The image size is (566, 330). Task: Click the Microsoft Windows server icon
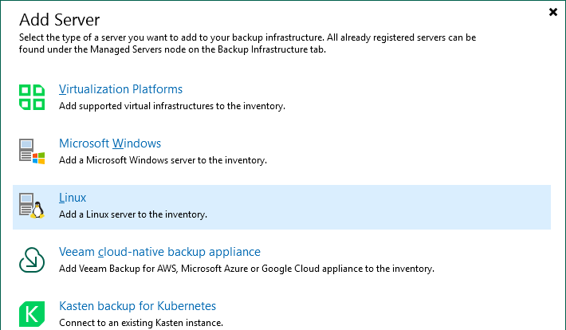(x=32, y=151)
